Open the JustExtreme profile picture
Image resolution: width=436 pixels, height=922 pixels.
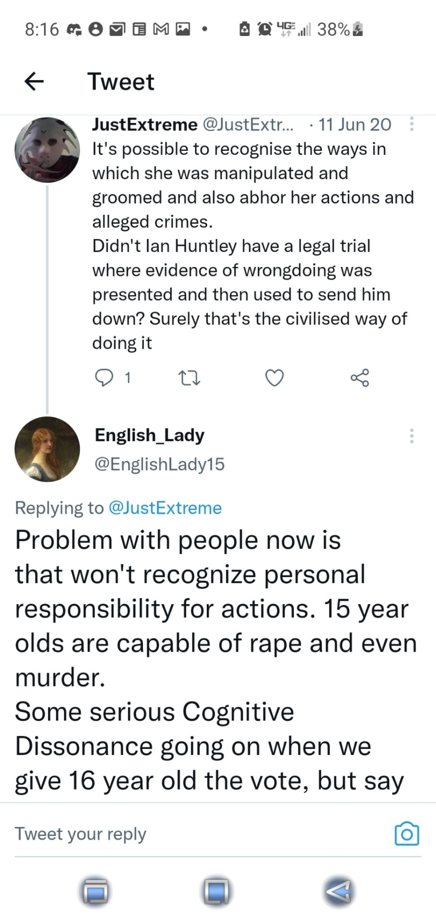coord(47,149)
